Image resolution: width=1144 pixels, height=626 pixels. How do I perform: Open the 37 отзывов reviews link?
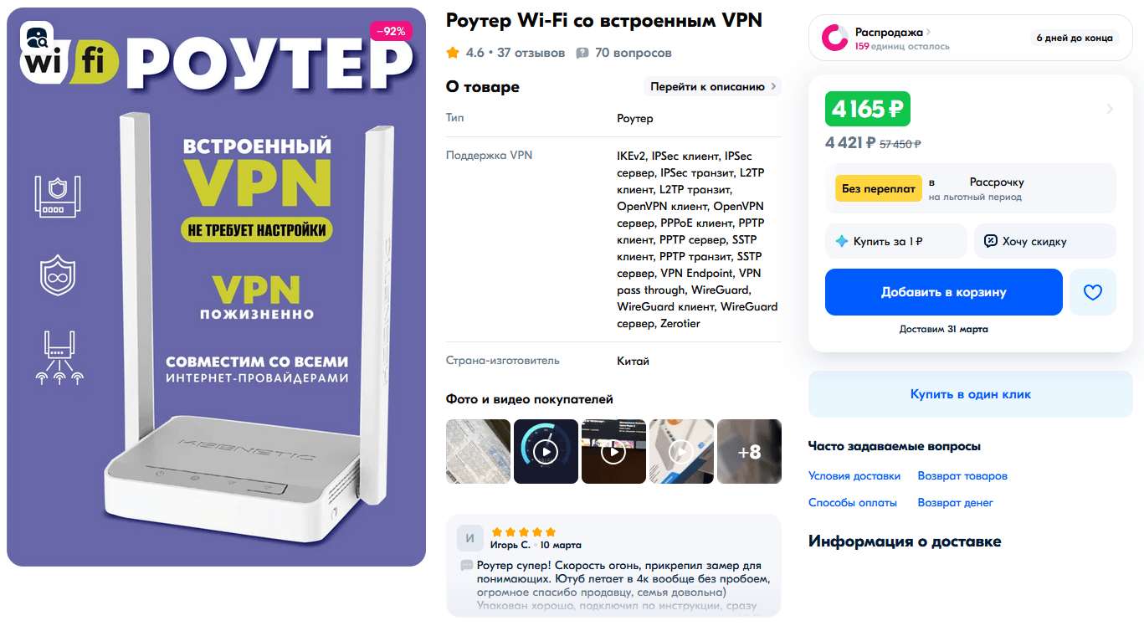coord(531,53)
